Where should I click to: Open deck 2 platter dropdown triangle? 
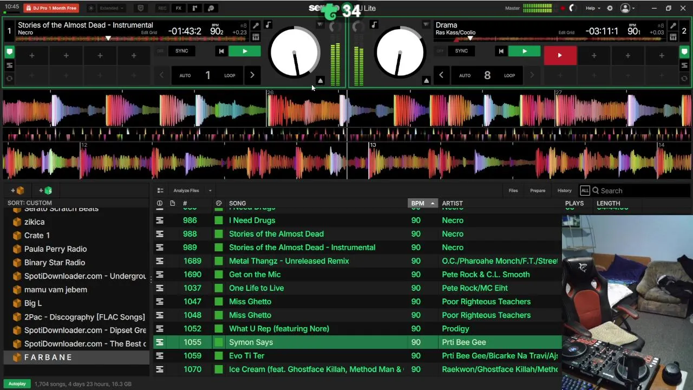tap(426, 25)
